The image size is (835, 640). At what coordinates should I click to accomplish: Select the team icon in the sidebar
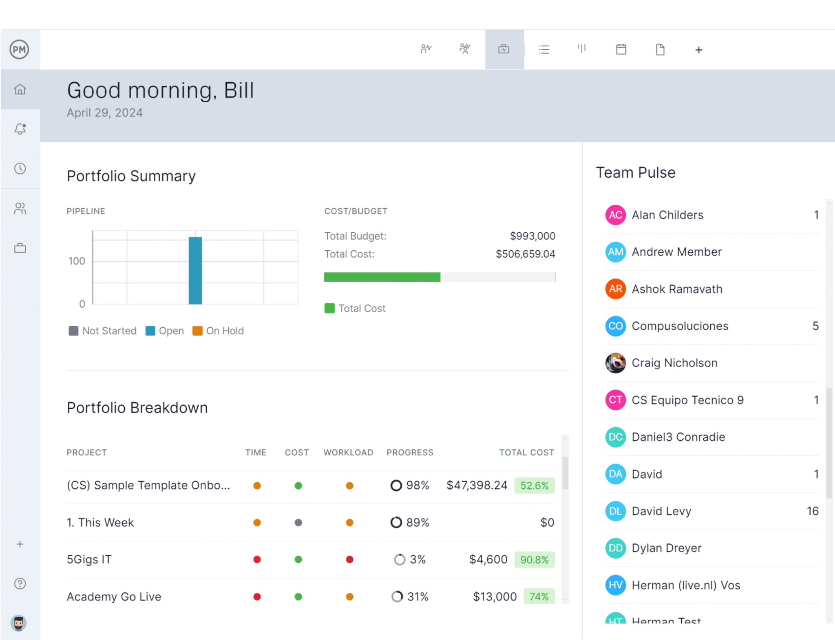[20, 209]
